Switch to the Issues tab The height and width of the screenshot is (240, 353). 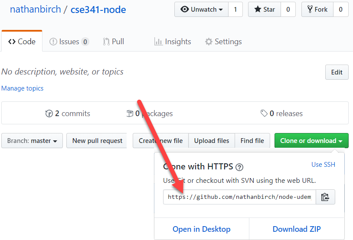(x=69, y=42)
